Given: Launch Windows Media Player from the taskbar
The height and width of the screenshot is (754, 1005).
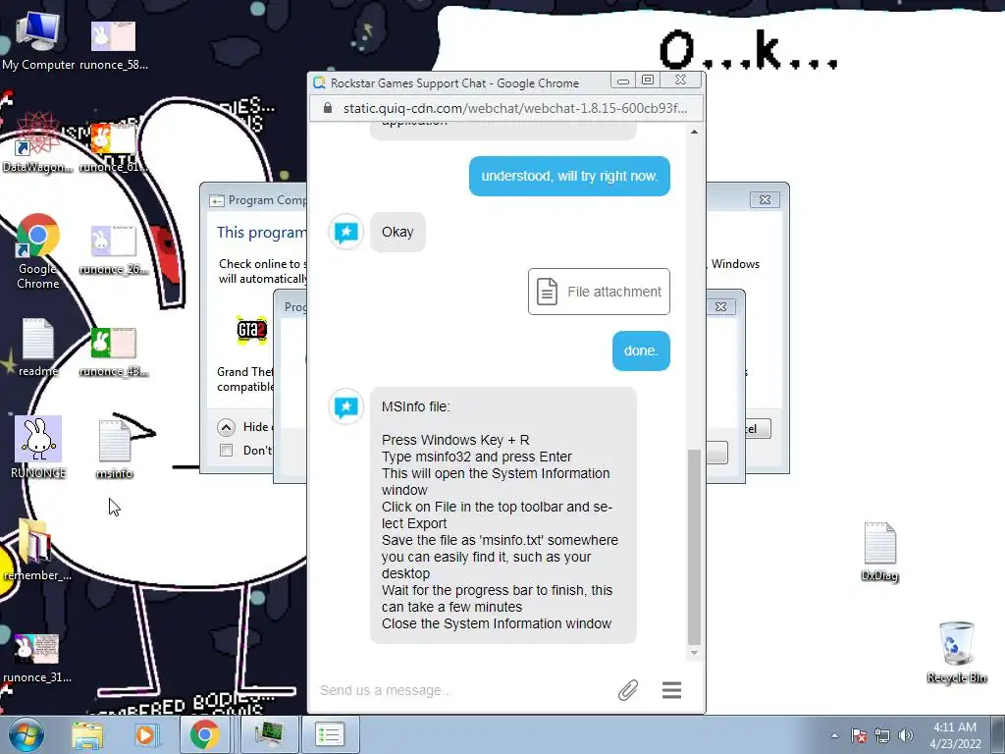Looking at the screenshot, I should tap(145, 734).
